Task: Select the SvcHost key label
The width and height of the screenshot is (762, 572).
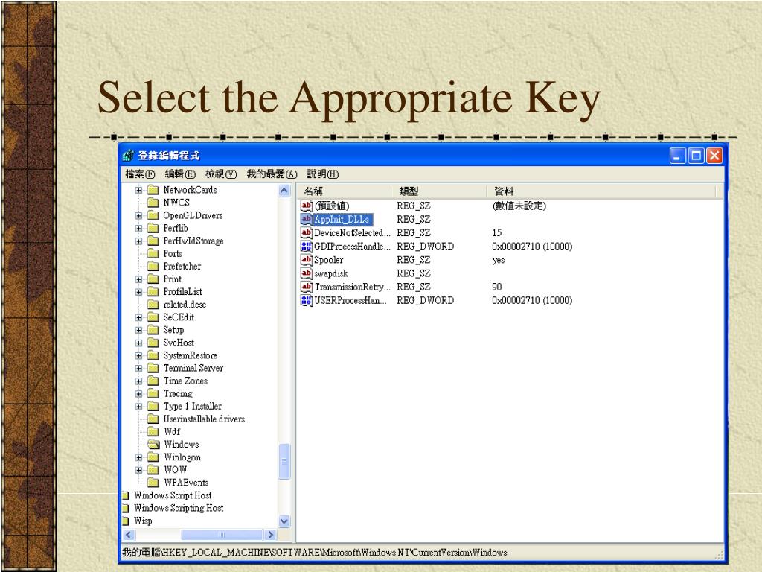Action: pos(179,343)
